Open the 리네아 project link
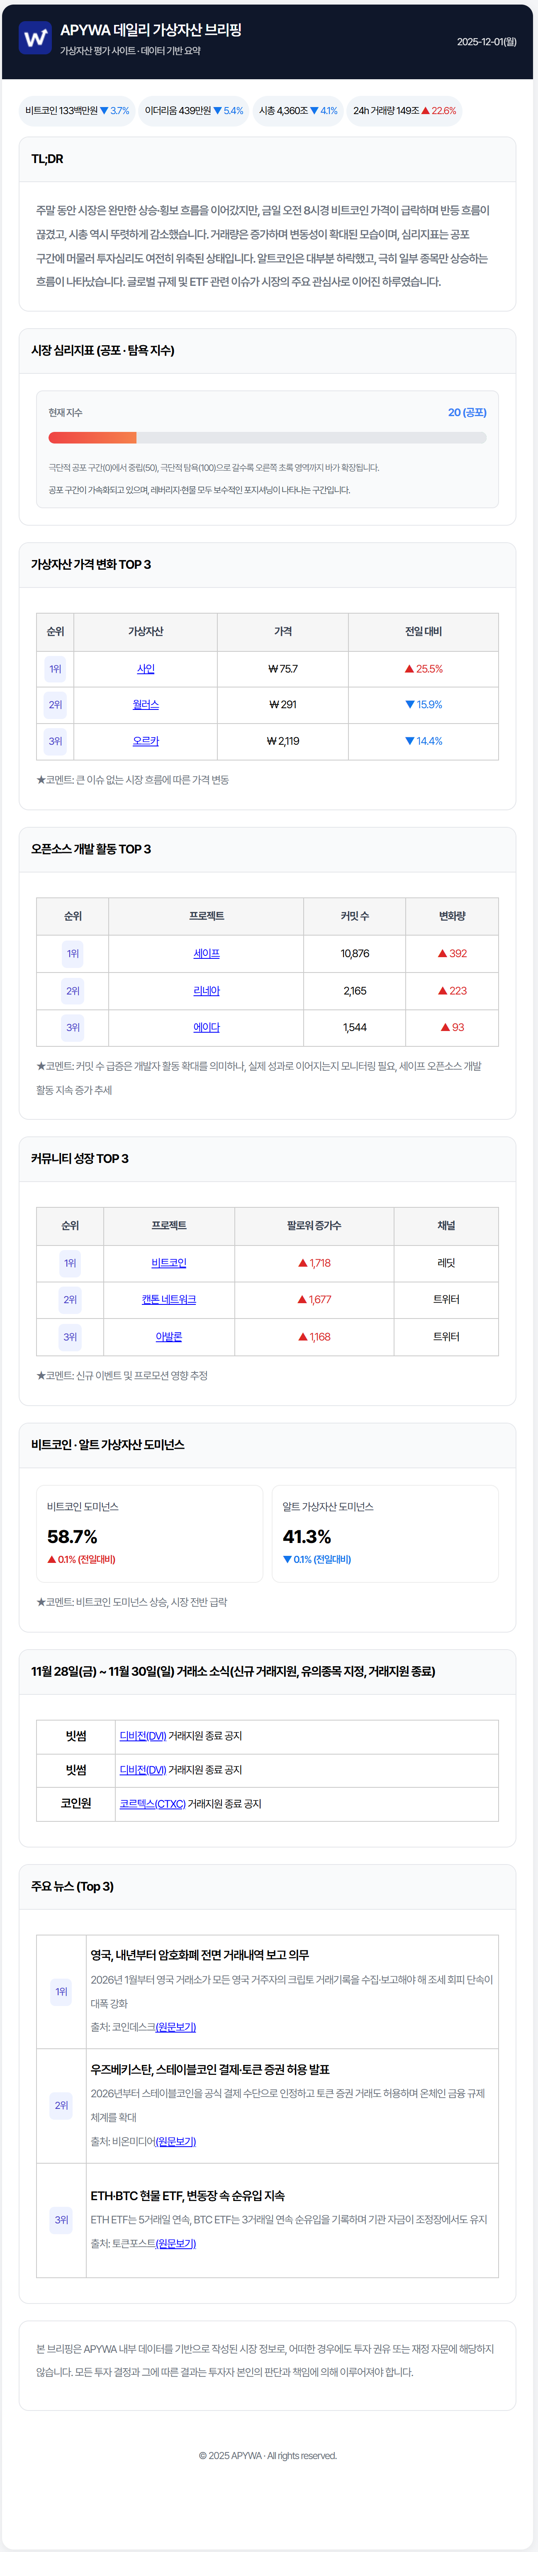The image size is (538, 2552). (x=206, y=991)
